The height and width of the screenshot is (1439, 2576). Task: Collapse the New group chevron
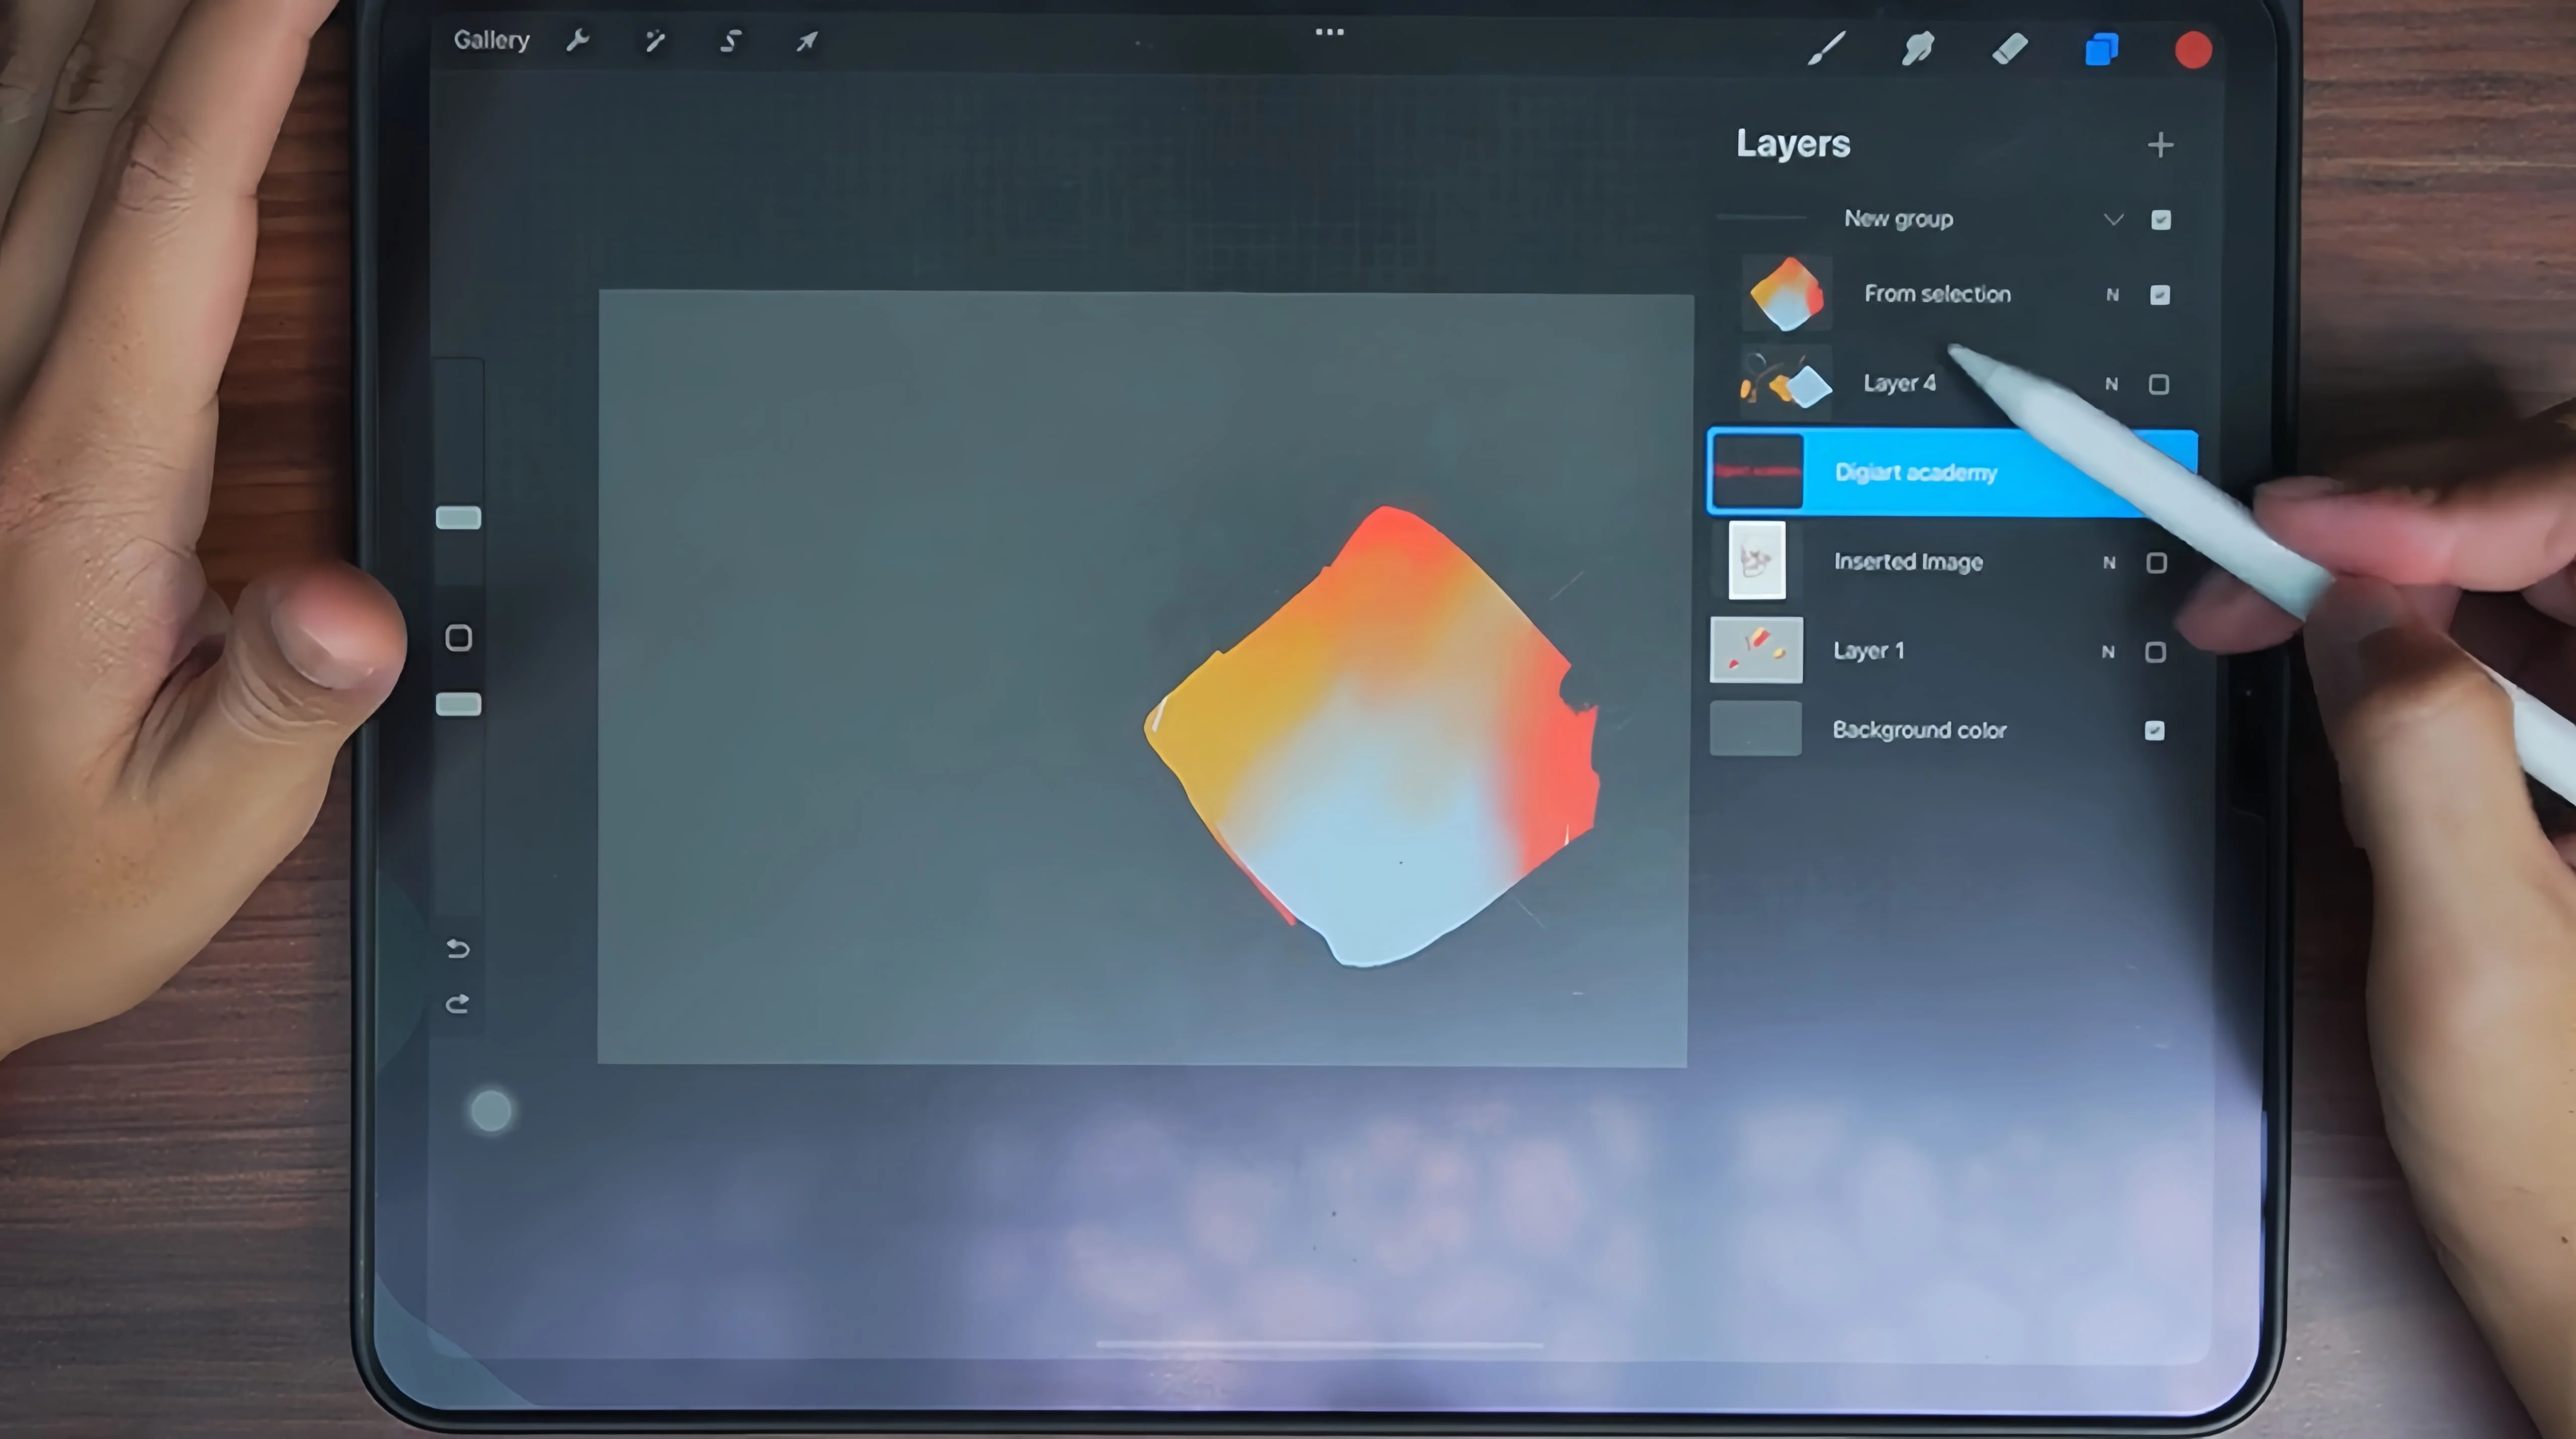(2113, 219)
